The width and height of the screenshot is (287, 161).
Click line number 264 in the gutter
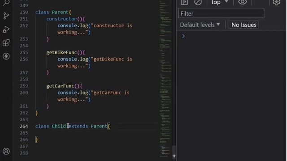tap(24, 126)
